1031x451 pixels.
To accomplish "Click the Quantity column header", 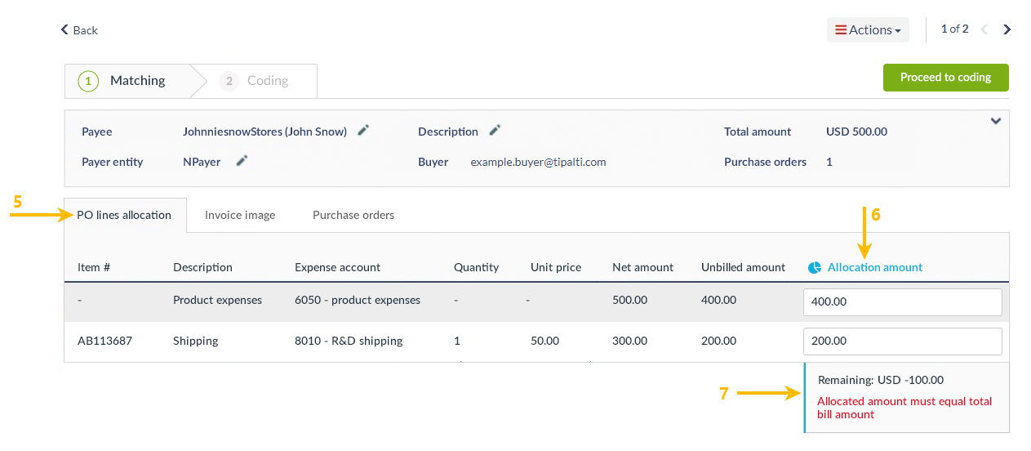I will pos(476,267).
